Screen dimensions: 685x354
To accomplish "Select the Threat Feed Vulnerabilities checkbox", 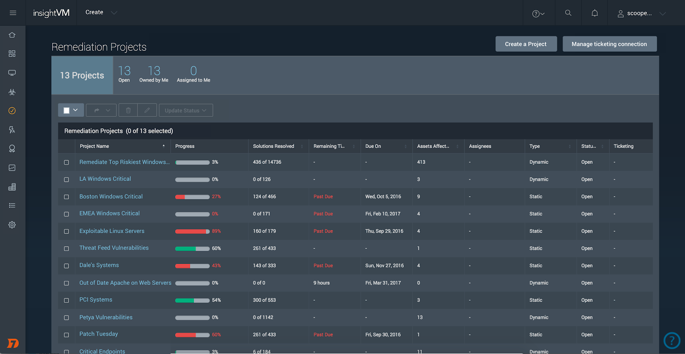I will click(66, 249).
